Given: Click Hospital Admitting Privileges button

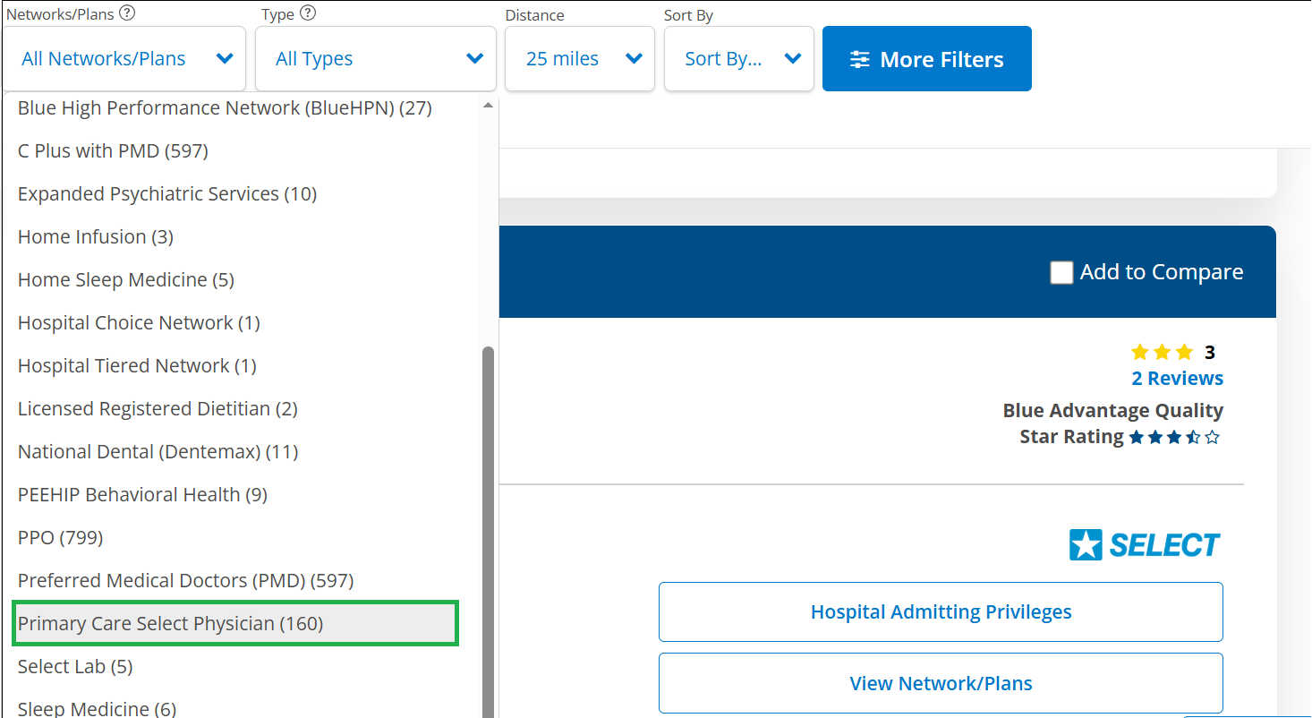Looking at the screenshot, I should [941, 612].
